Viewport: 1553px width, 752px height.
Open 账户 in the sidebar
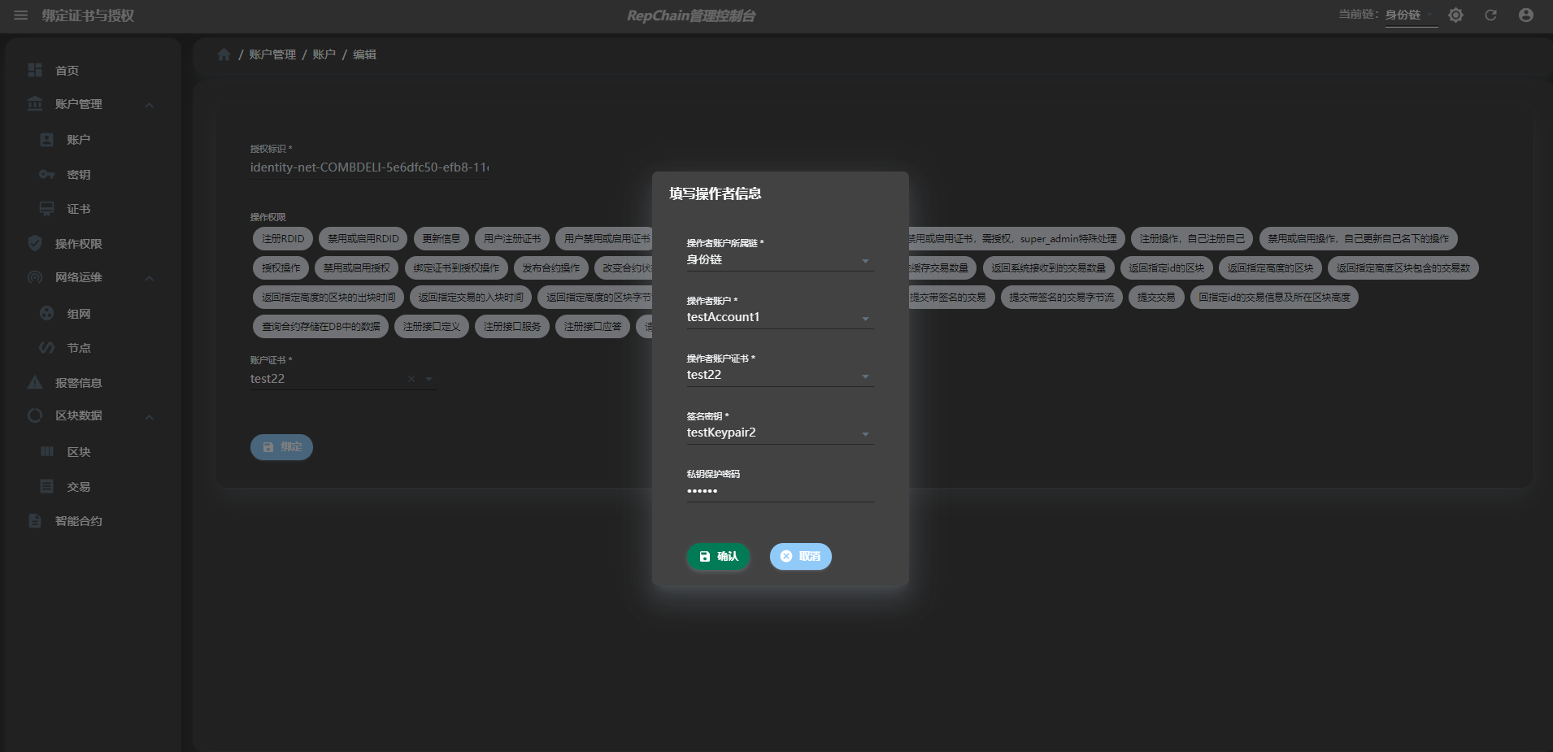click(79, 140)
